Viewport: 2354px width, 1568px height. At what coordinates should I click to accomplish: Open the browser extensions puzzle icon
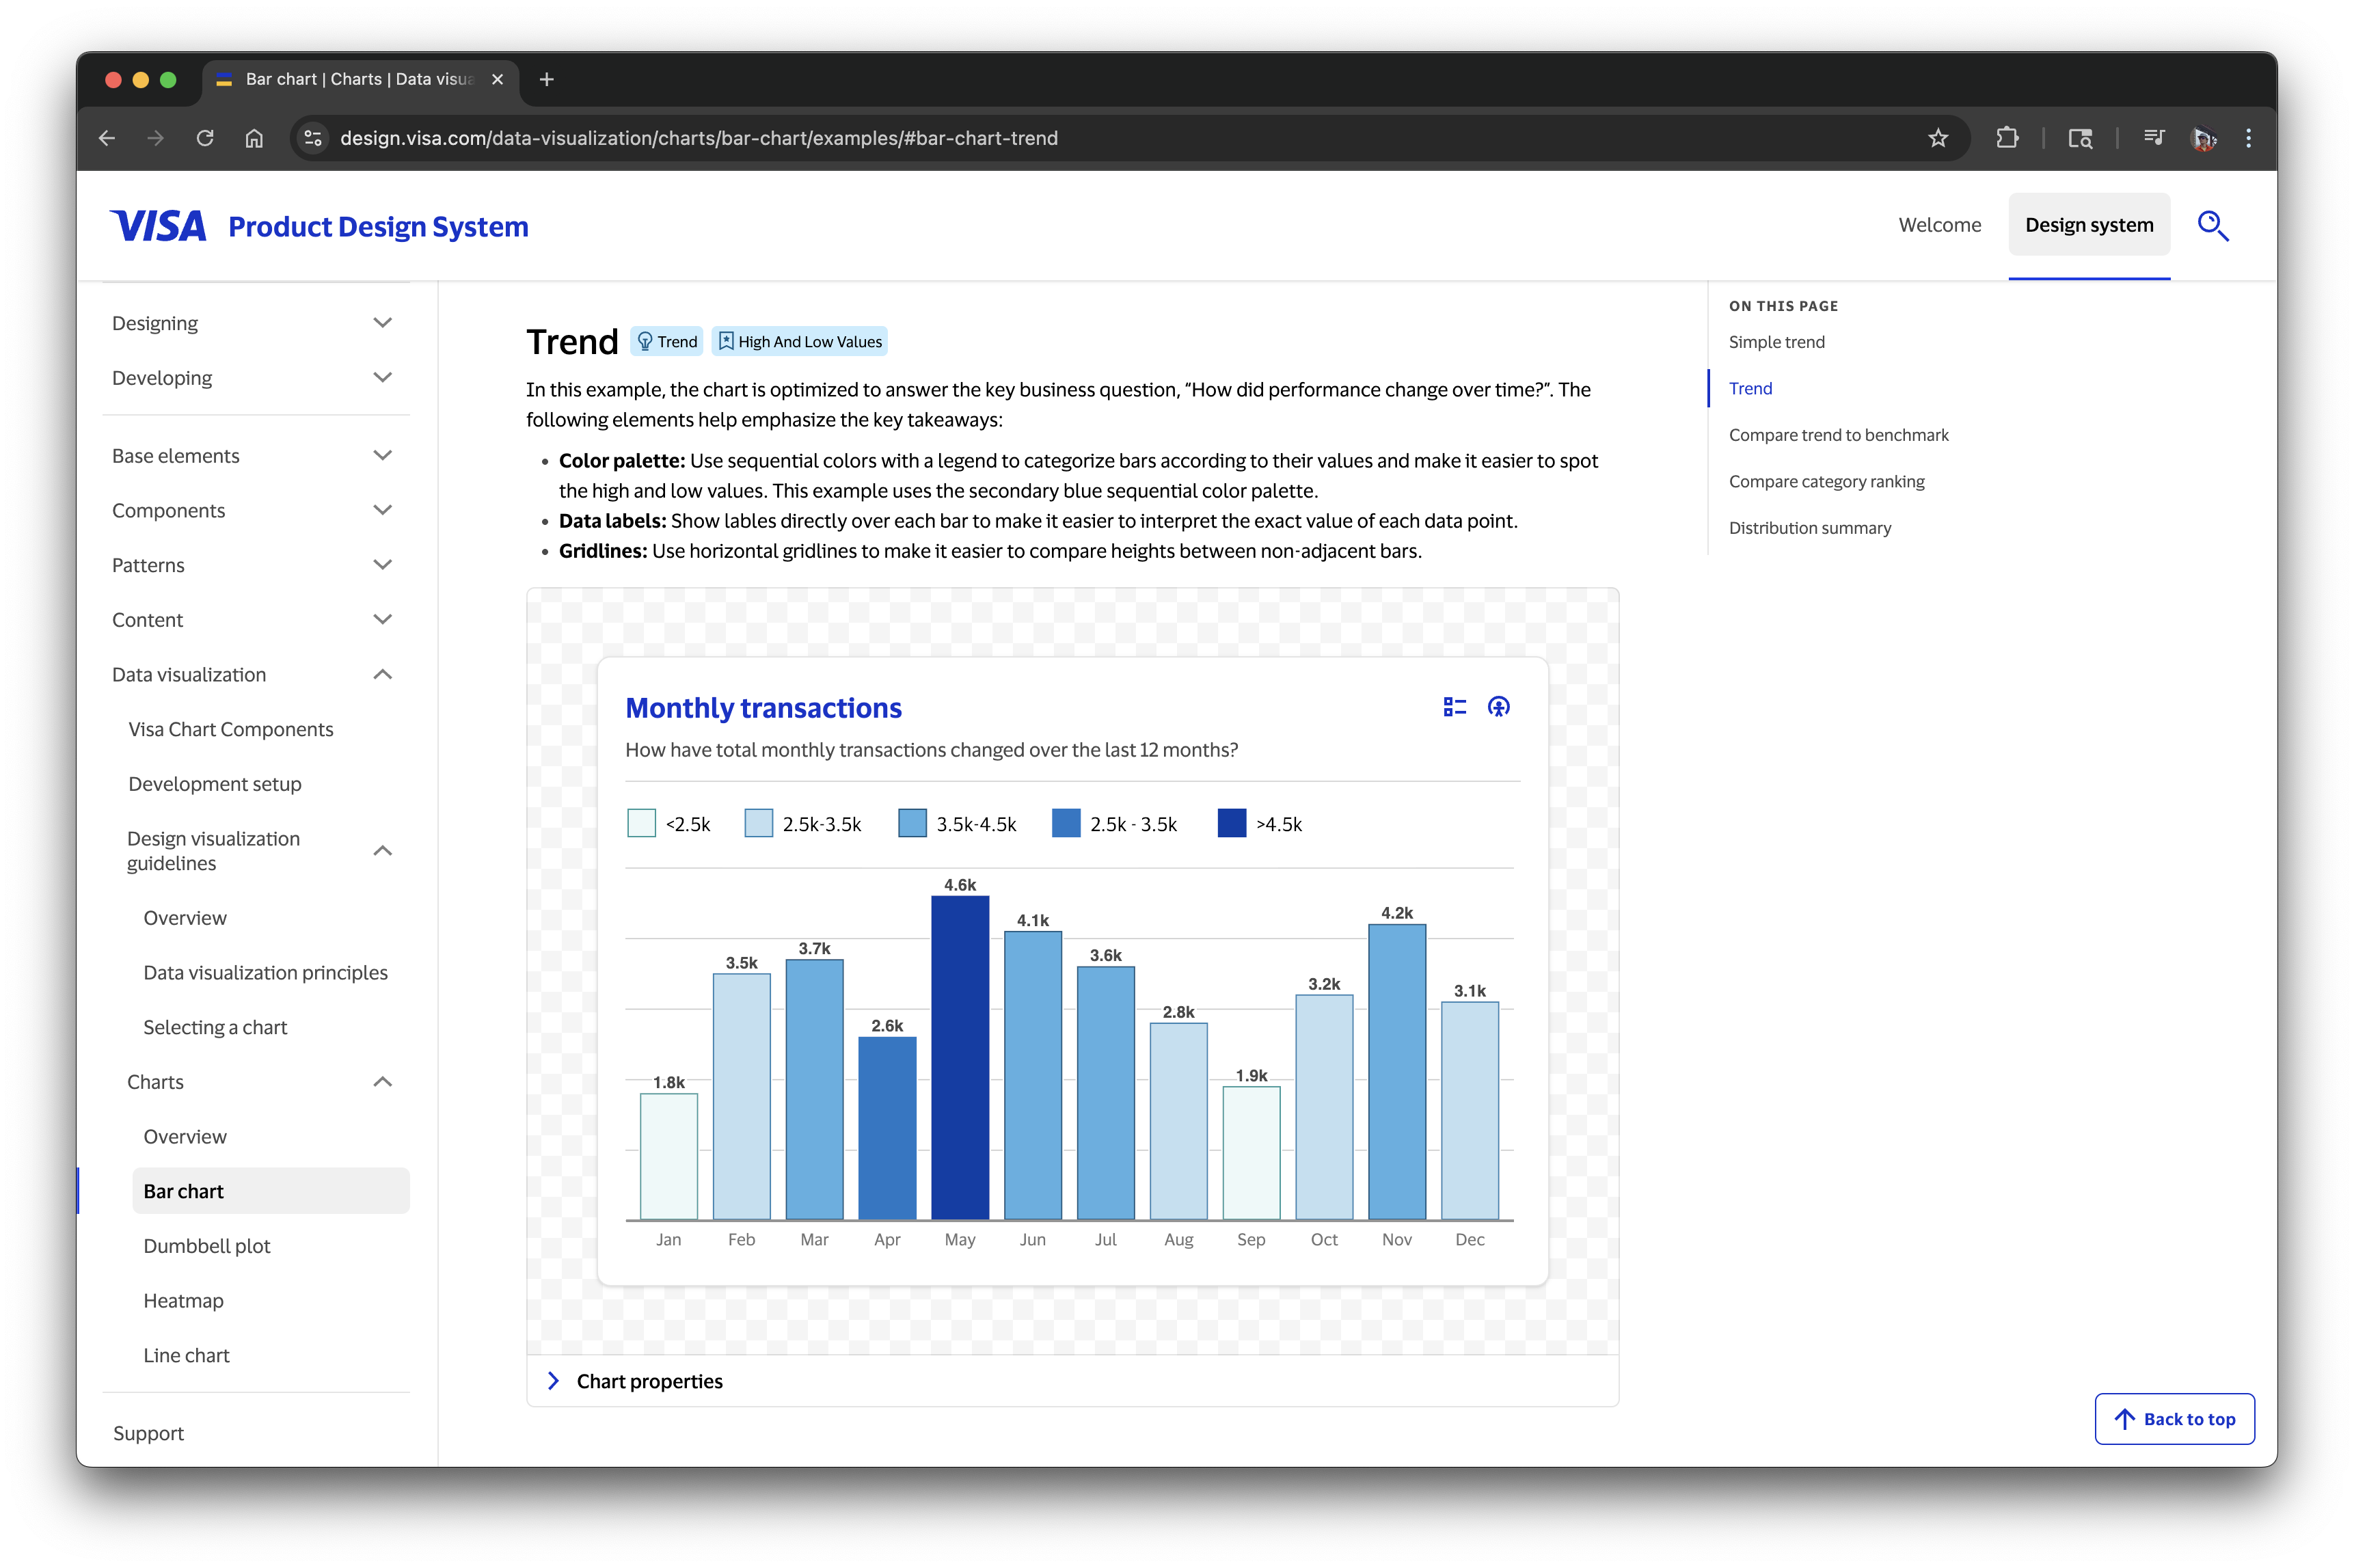2006,138
